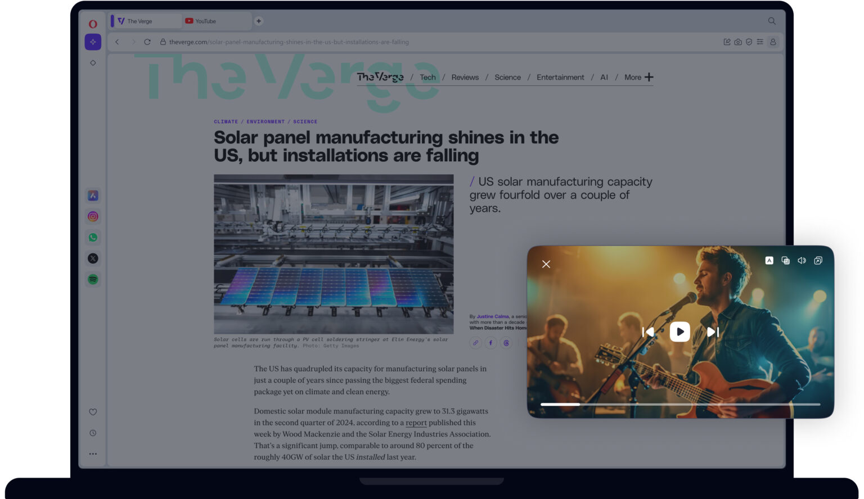Viewport: 864px width, 499px height.
Task: Open Instagram in the sidebar
Action: pos(93,216)
